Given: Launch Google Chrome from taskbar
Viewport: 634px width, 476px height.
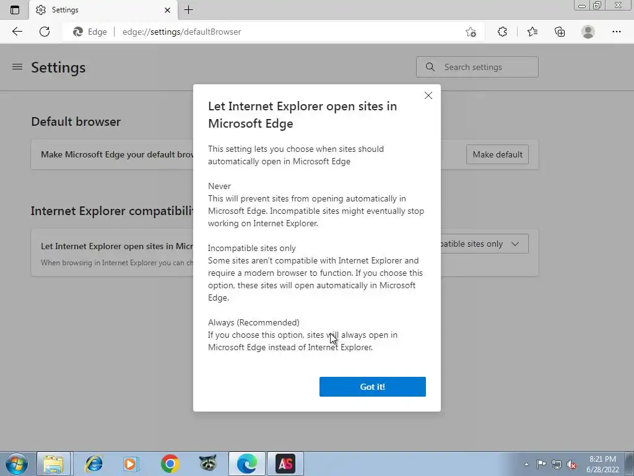Looking at the screenshot, I should (x=170, y=464).
